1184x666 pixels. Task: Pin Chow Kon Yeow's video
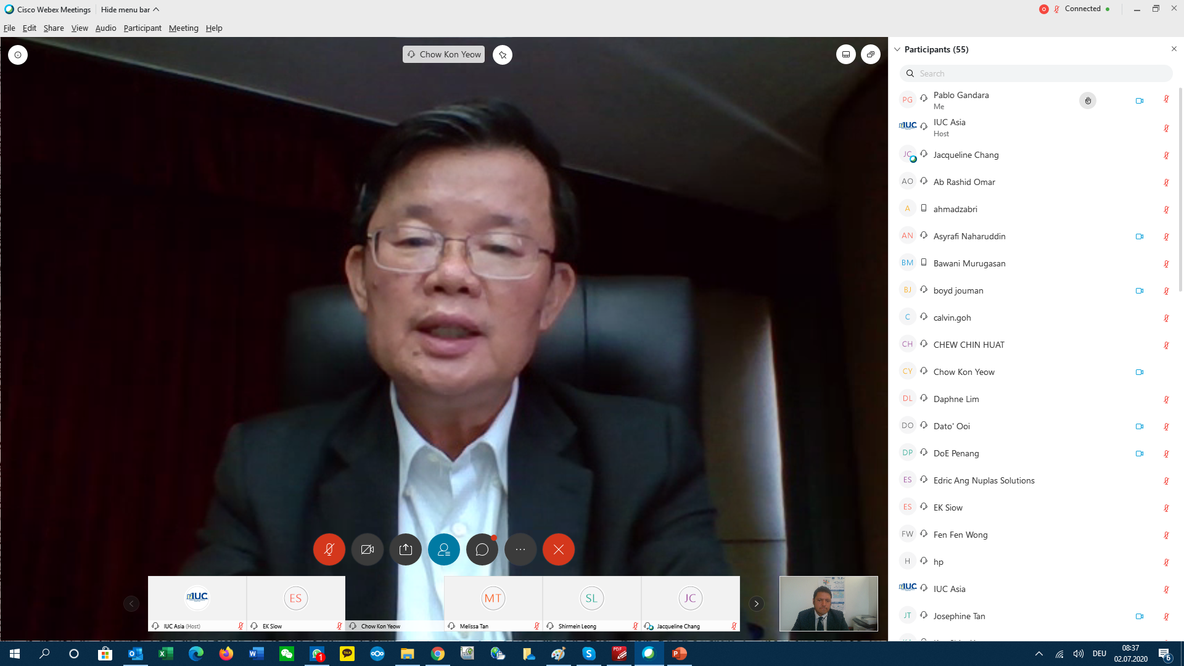click(503, 55)
